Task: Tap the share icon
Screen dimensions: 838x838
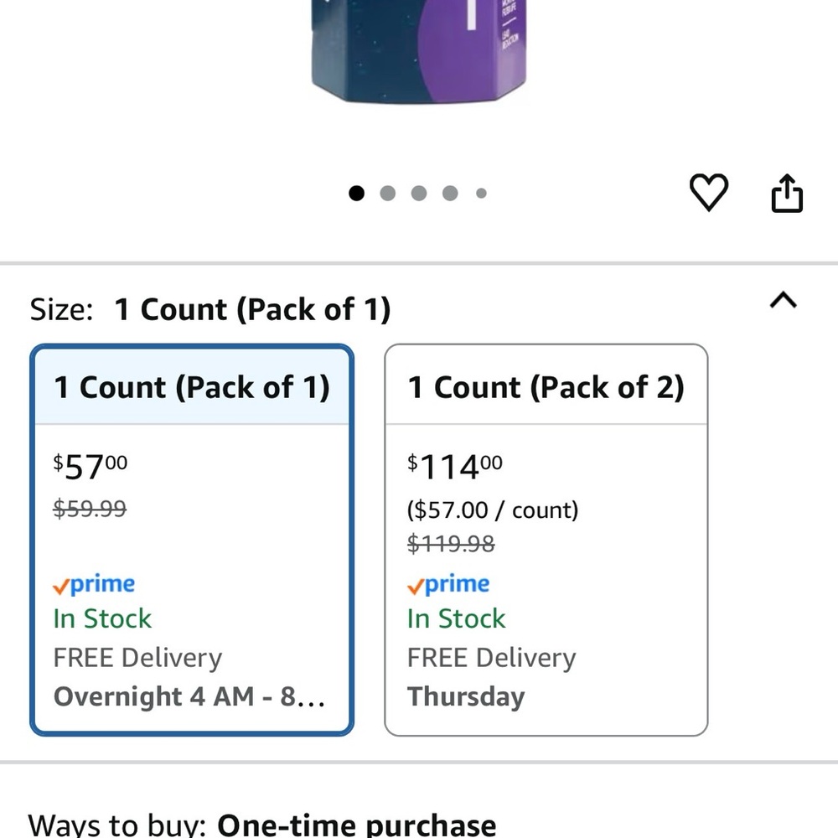Action: click(787, 193)
